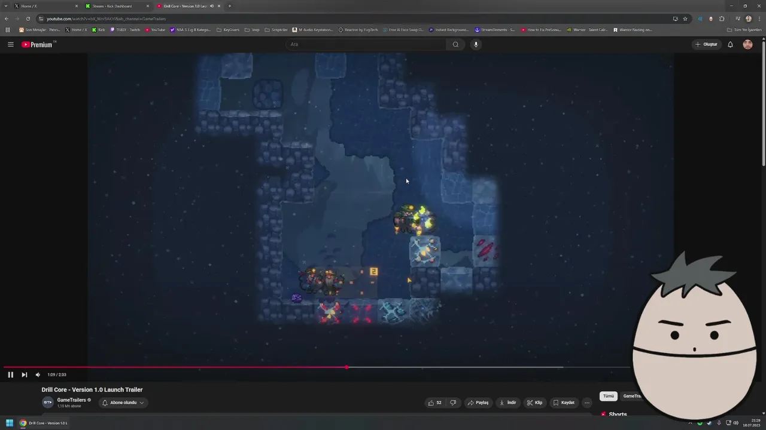Viewport: 766px width, 430px height.
Task: Open the Warrior Racing bookmark
Action: [x=633, y=29]
